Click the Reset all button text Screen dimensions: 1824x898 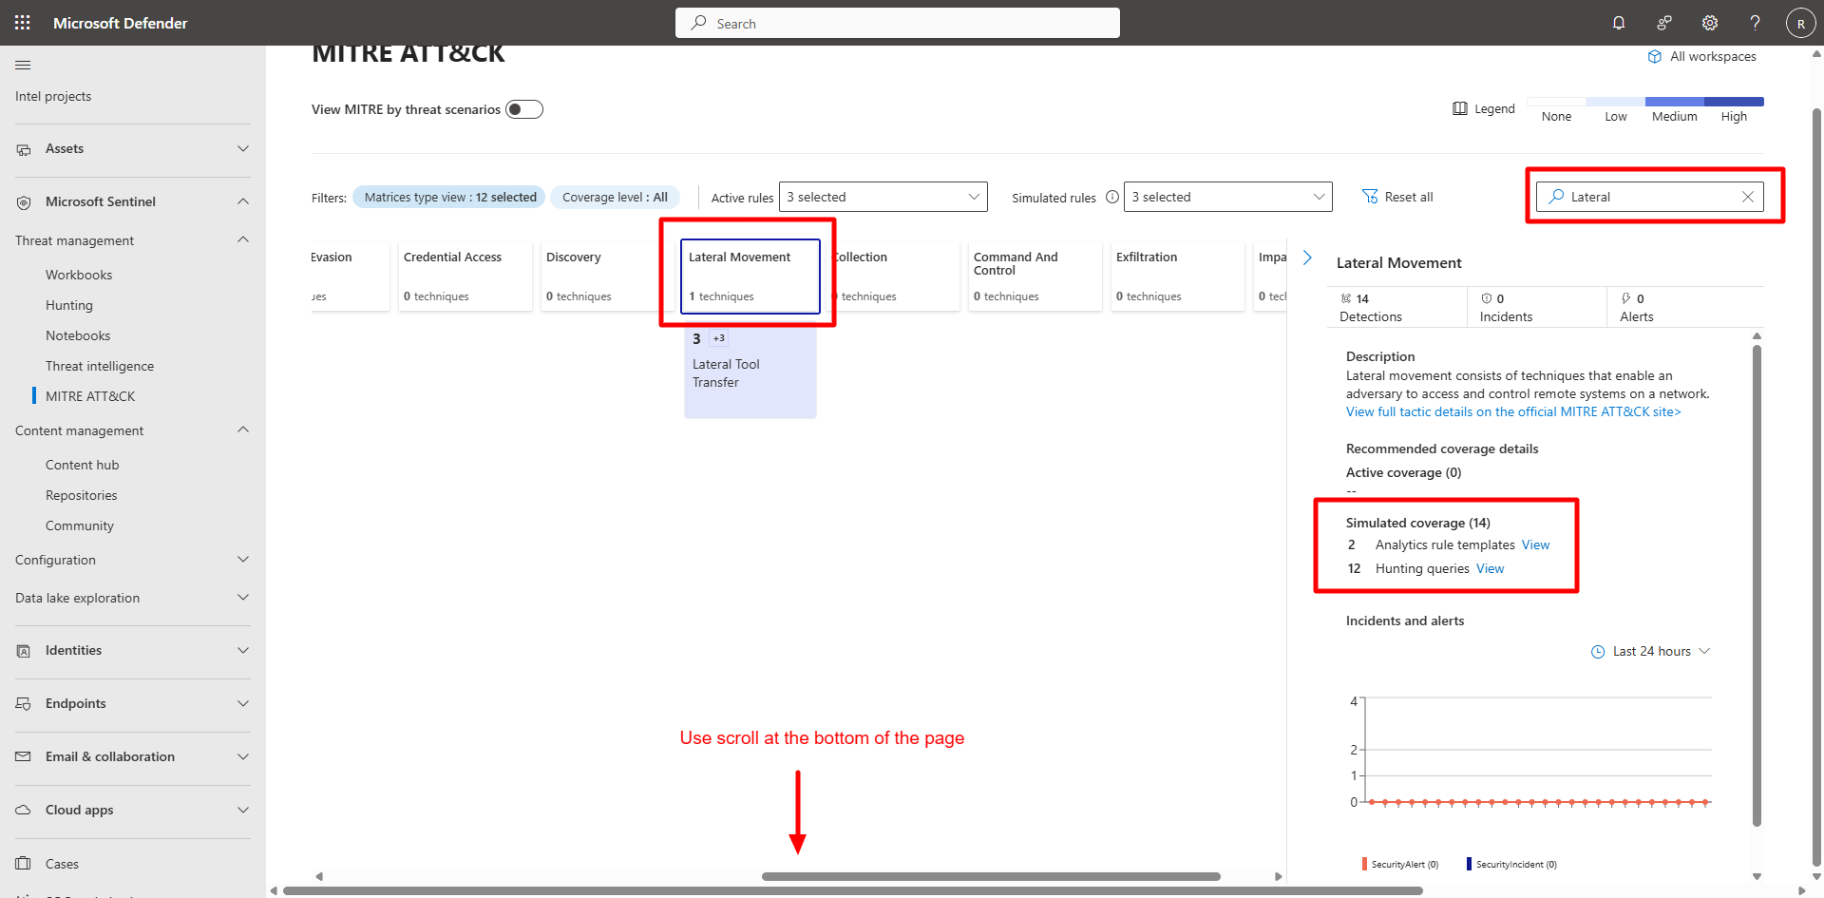tap(1409, 197)
